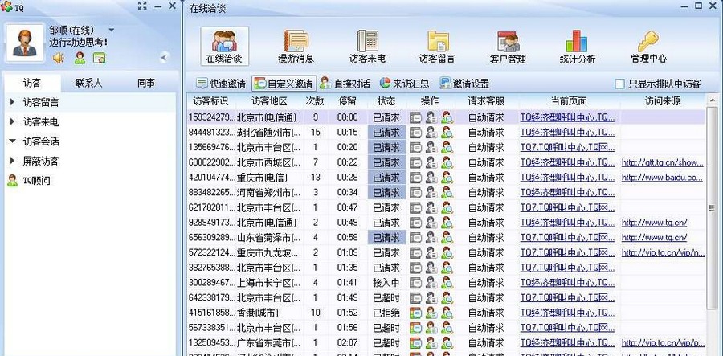This screenshot has height=356, width=723.
Task: Expand the 屏蔽访客 tree node
Action: click(12, 161)
